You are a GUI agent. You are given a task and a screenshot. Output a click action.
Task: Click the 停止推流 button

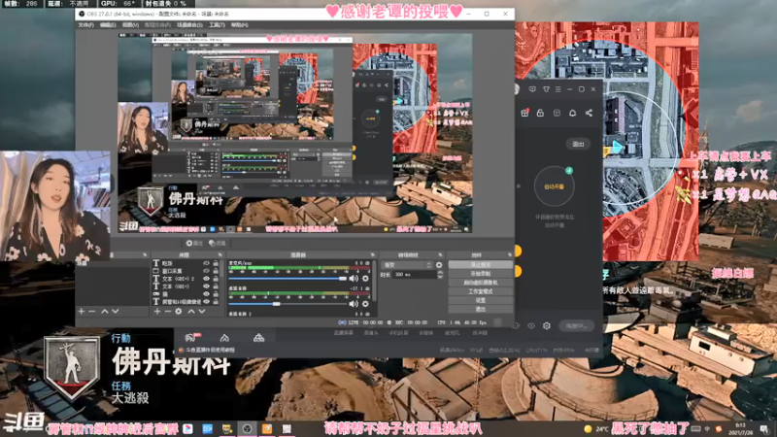click(480, 264)
